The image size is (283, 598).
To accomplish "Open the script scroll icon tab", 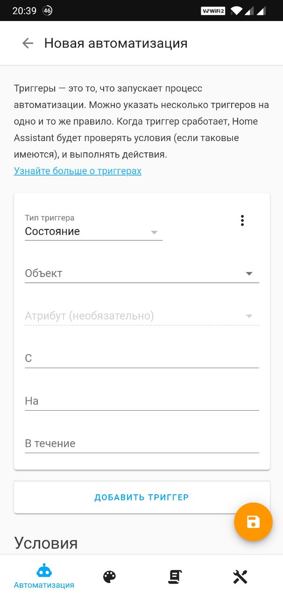I will point(175,577).
